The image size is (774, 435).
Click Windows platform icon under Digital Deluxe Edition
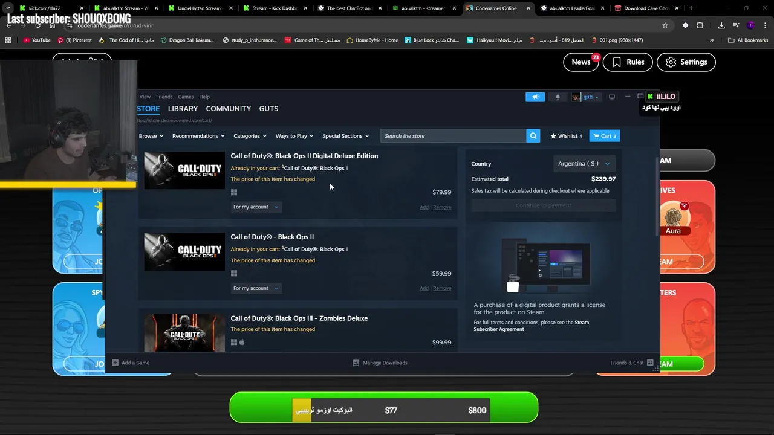[x=234, y=192]
